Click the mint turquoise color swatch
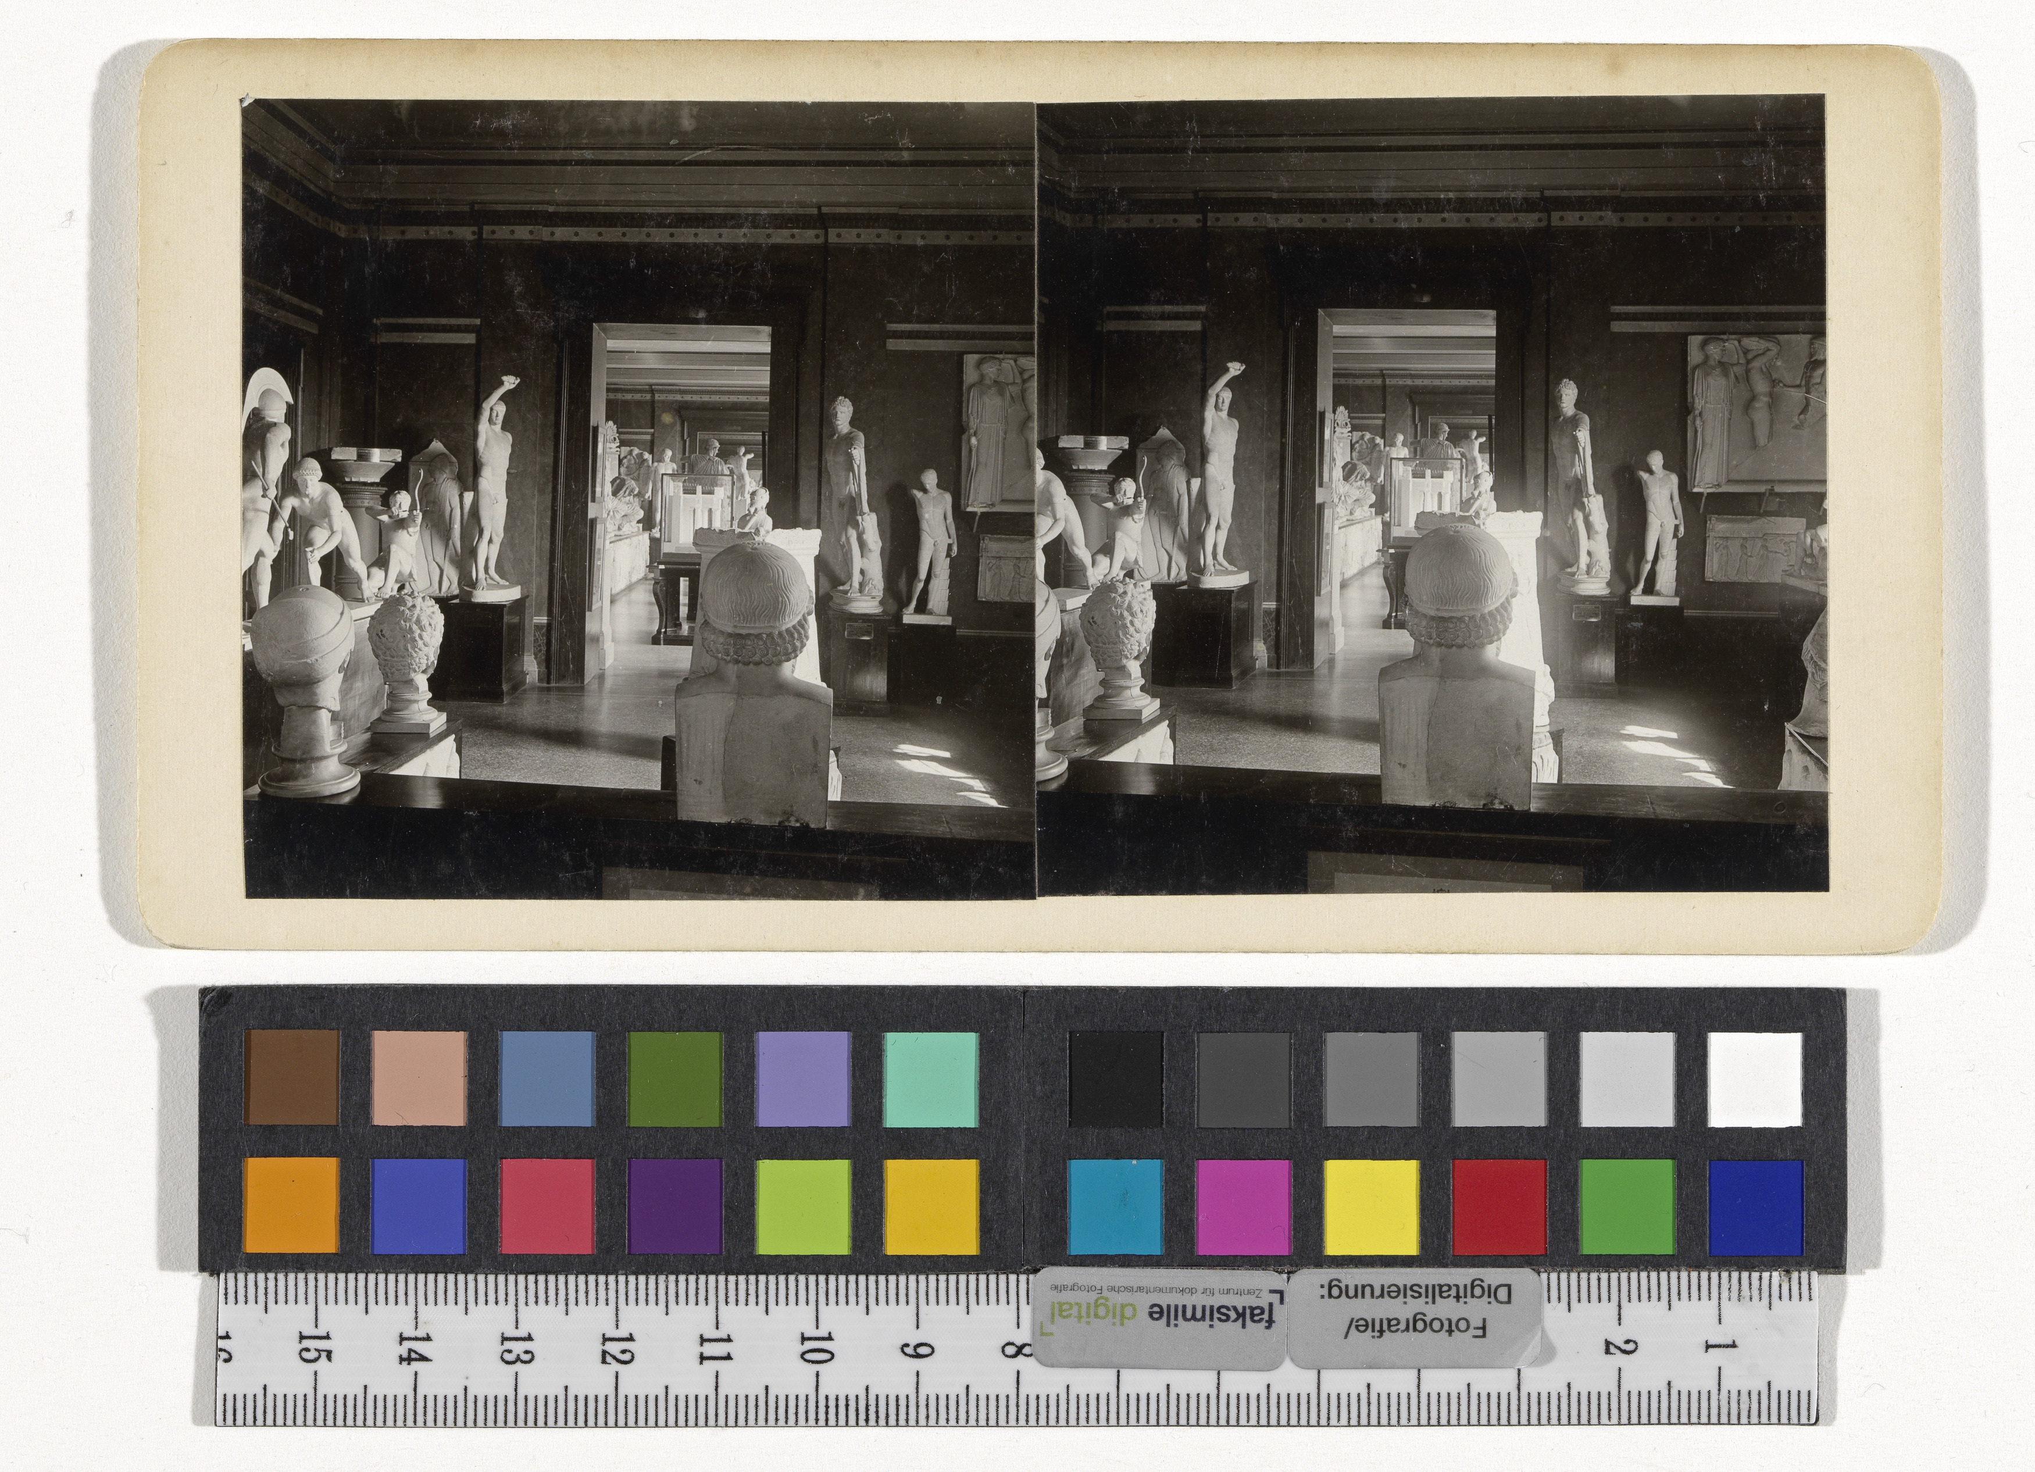The height and width of the screenshot is (1472, 2035). click(x=930, y=1077)
